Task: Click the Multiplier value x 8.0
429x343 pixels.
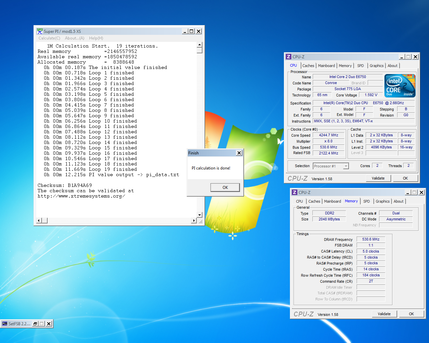Action: [x=328, y=141]
